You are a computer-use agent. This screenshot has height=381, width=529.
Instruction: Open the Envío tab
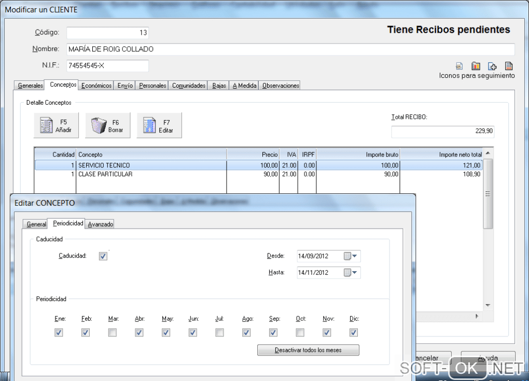coord(125,86)
